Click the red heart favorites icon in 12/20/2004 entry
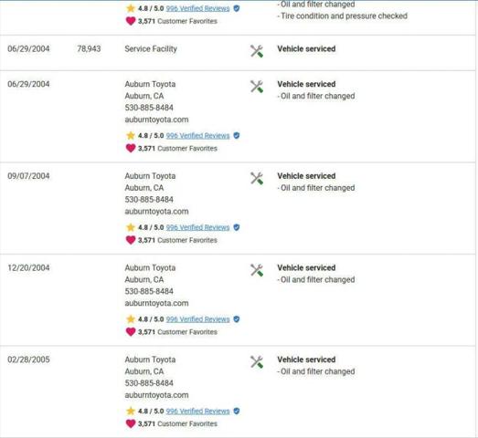The width and height of the screenshot is (478, 438). [131, 332]
